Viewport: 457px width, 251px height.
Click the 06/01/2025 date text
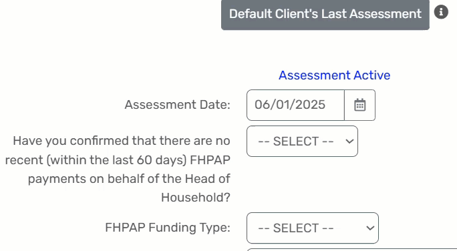[290, 105]
